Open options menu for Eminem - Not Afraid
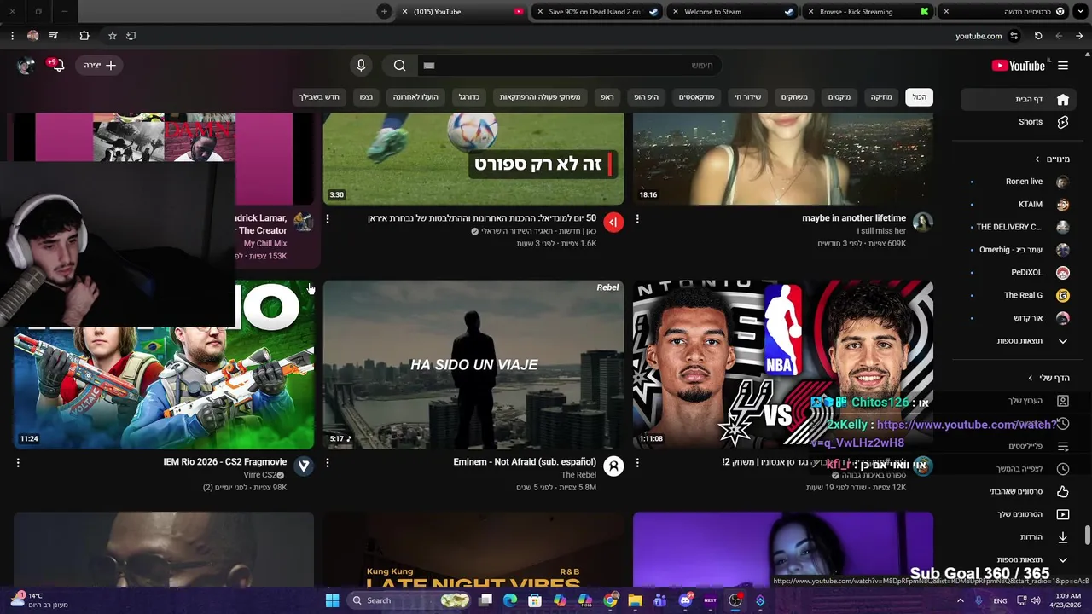The width and height of the screenshot is (1092, 614). point(328,463)
